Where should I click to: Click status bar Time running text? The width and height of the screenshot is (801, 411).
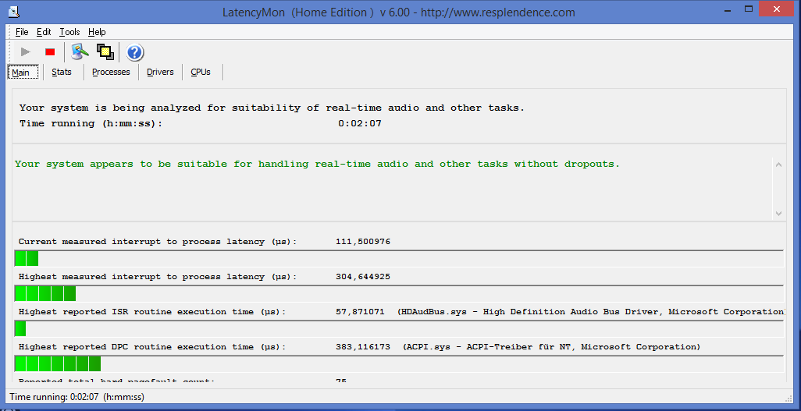tap(77, 397)
